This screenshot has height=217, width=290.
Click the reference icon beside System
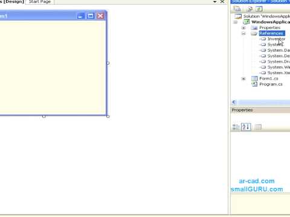point(263,45)
